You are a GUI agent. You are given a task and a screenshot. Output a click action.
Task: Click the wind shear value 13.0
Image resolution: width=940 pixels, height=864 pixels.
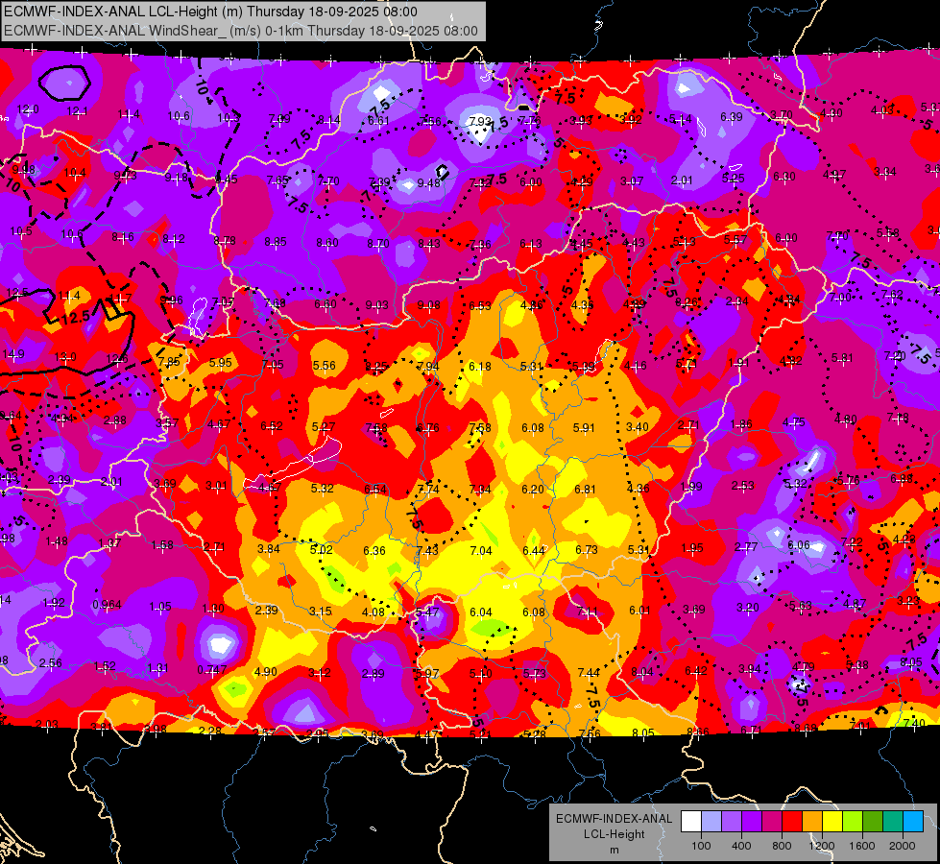coord(65,357)
